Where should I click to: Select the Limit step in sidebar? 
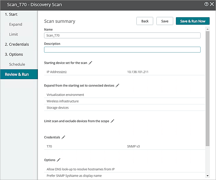click(13, 34)
